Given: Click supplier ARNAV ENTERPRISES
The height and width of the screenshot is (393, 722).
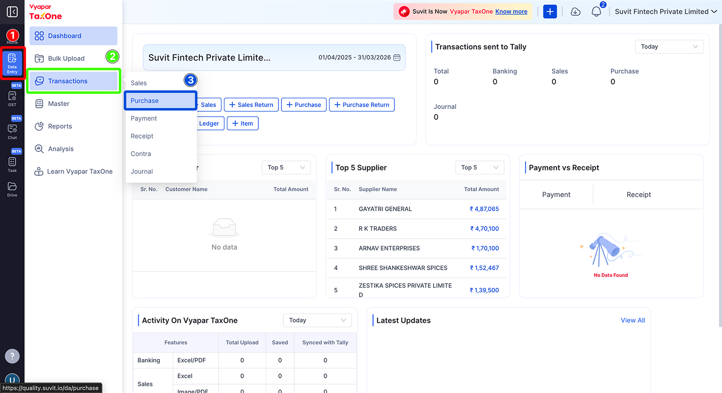Looking at the screenshot, I should click(x=389, y=248).
